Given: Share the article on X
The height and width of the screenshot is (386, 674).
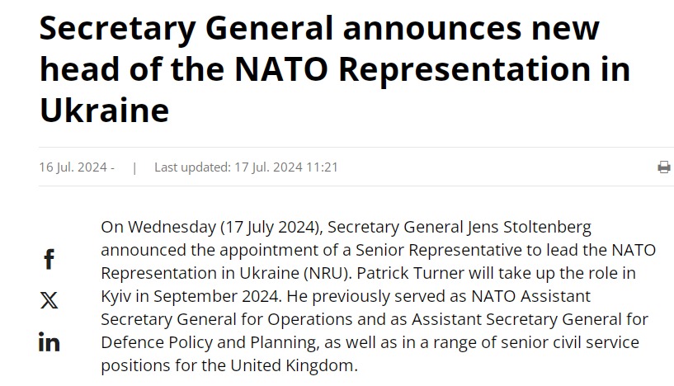Looking at the screenshot, I should click(x=49, y=300).
